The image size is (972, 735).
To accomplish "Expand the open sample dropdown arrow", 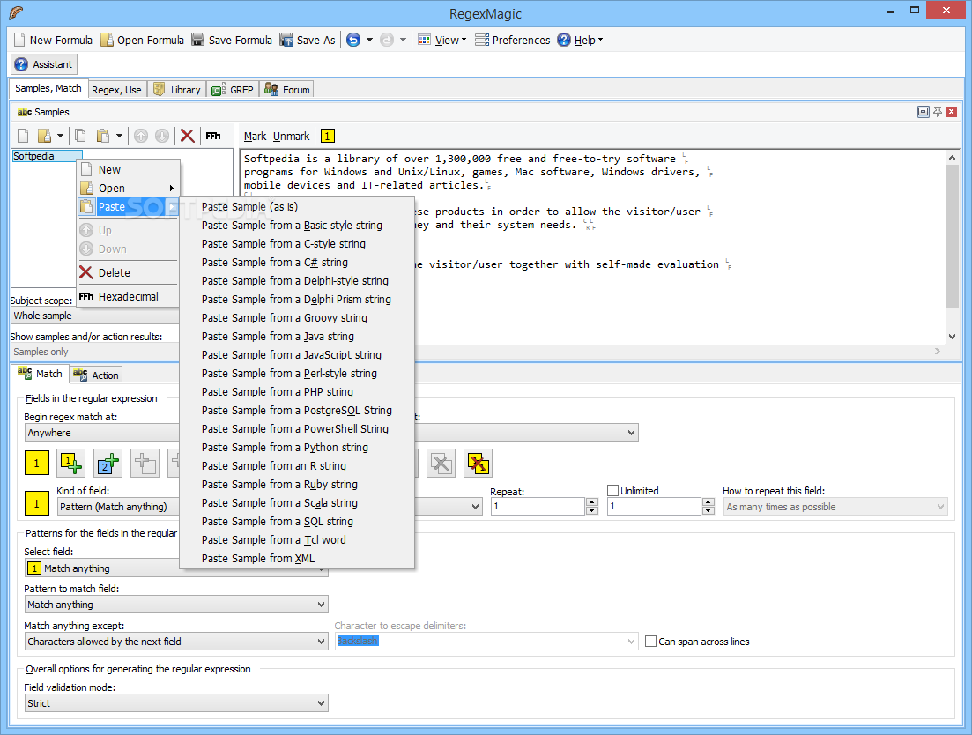I will 60,136.
